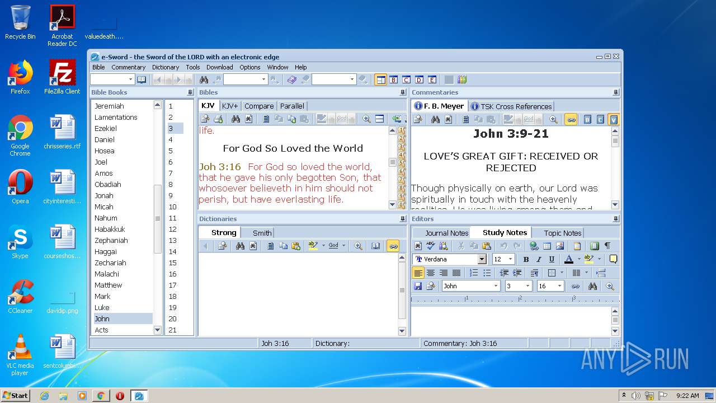Insert a picture in the editor
This screenshot has width=716, height=403.
560,246
